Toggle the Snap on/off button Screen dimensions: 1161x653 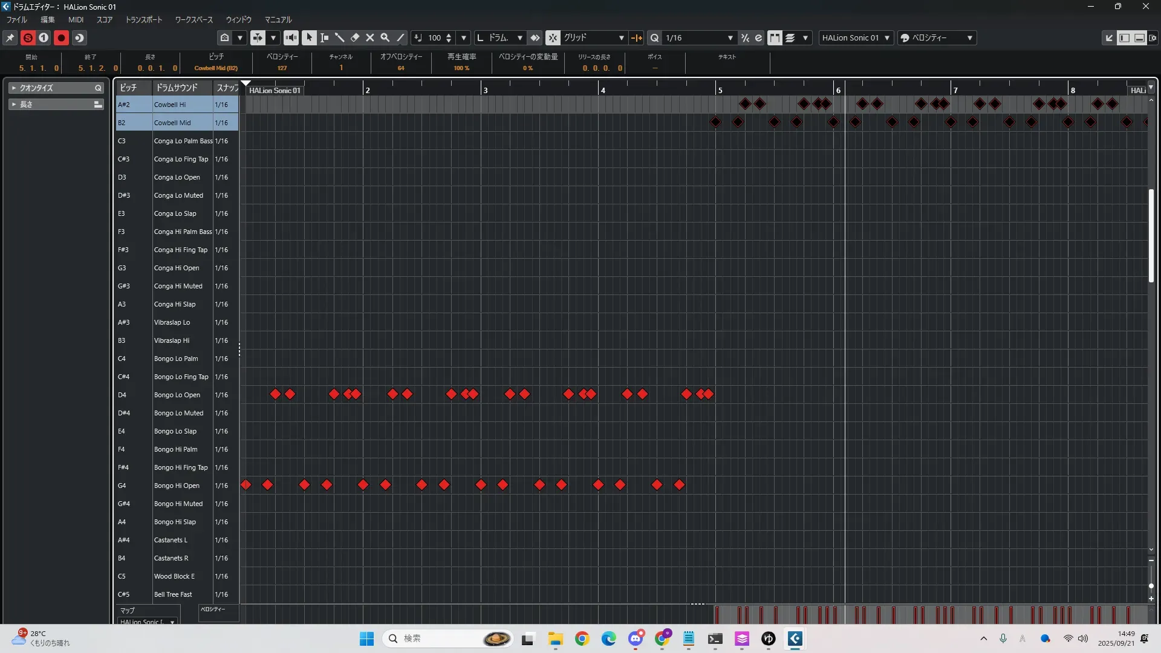553,38
